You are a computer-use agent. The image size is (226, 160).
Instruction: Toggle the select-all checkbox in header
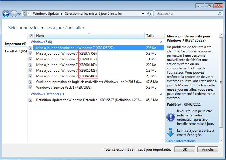pos(31,35)
